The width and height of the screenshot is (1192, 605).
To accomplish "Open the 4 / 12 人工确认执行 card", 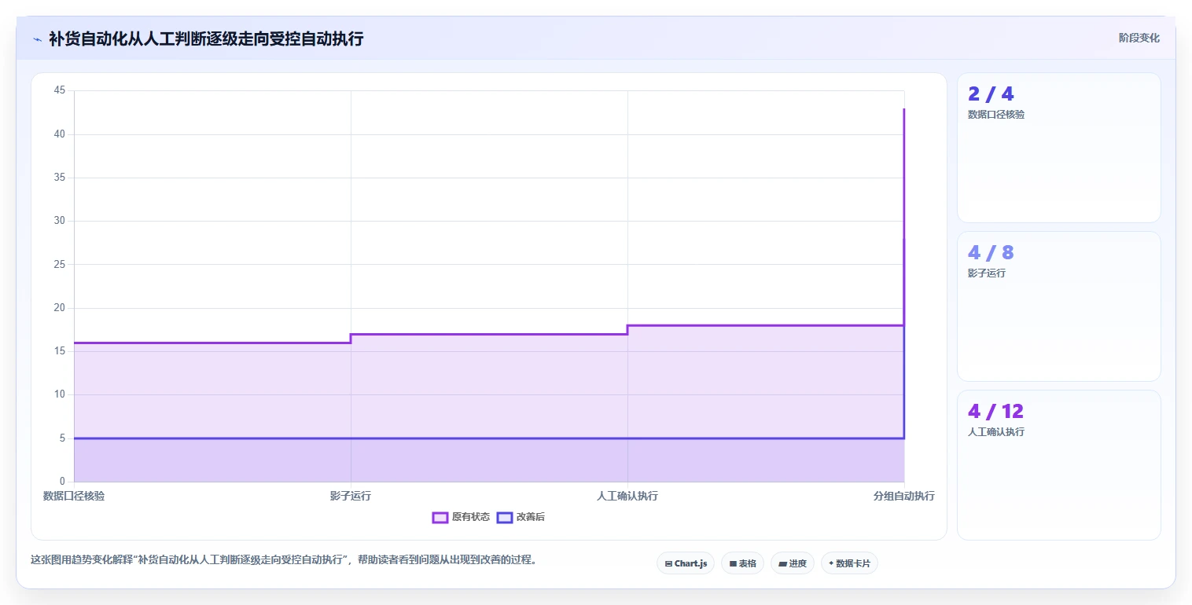I will coord(1058,465).
